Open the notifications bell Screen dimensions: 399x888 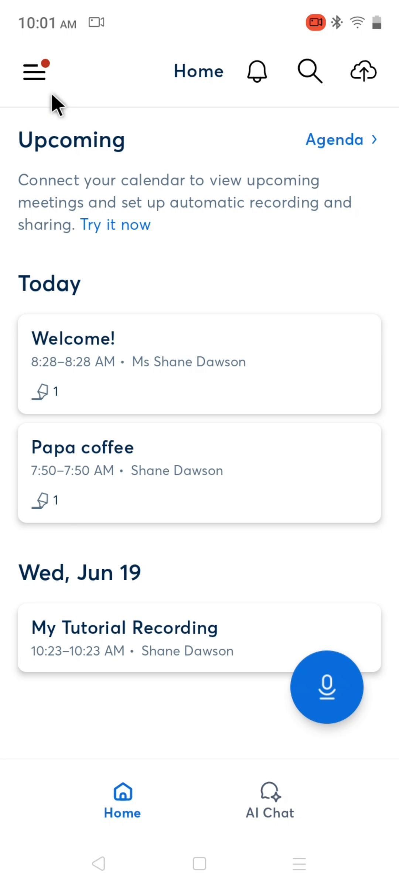[x=257, y=71]
